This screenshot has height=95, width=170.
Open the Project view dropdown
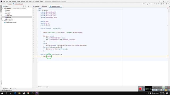(6, 6)
